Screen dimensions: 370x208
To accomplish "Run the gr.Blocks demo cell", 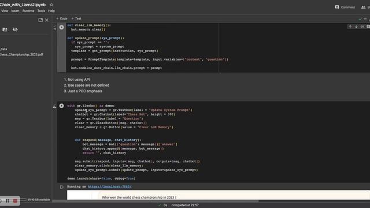I will (62, 106).
